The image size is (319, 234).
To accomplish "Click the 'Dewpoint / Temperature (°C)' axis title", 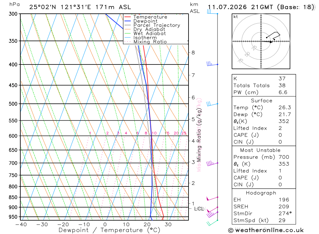I will click(x=109, y=230).
